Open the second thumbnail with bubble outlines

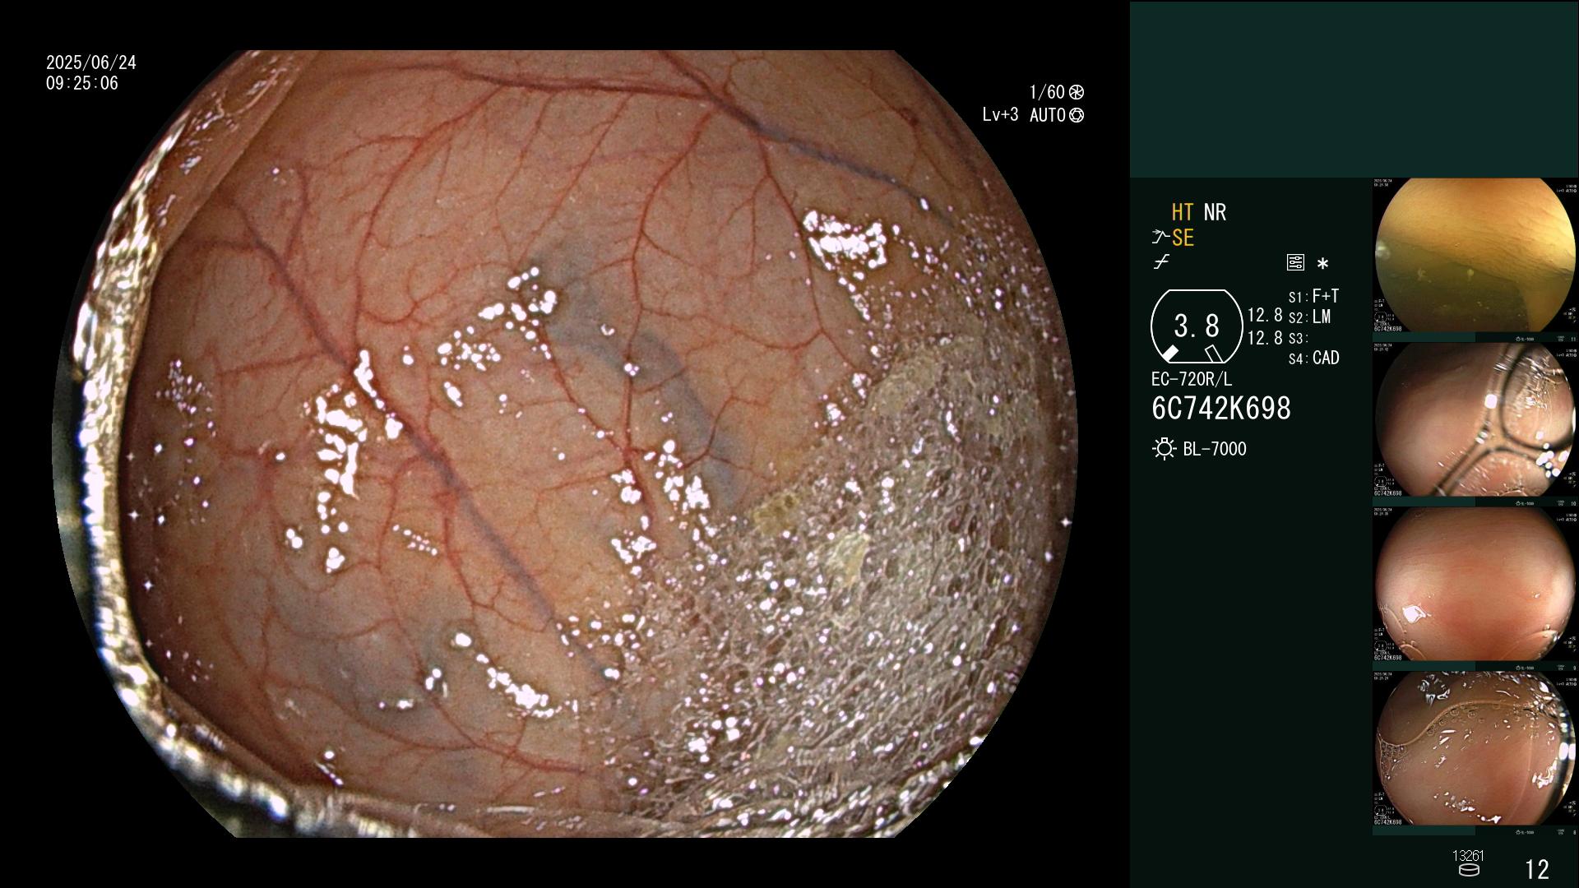[1475, 419]
